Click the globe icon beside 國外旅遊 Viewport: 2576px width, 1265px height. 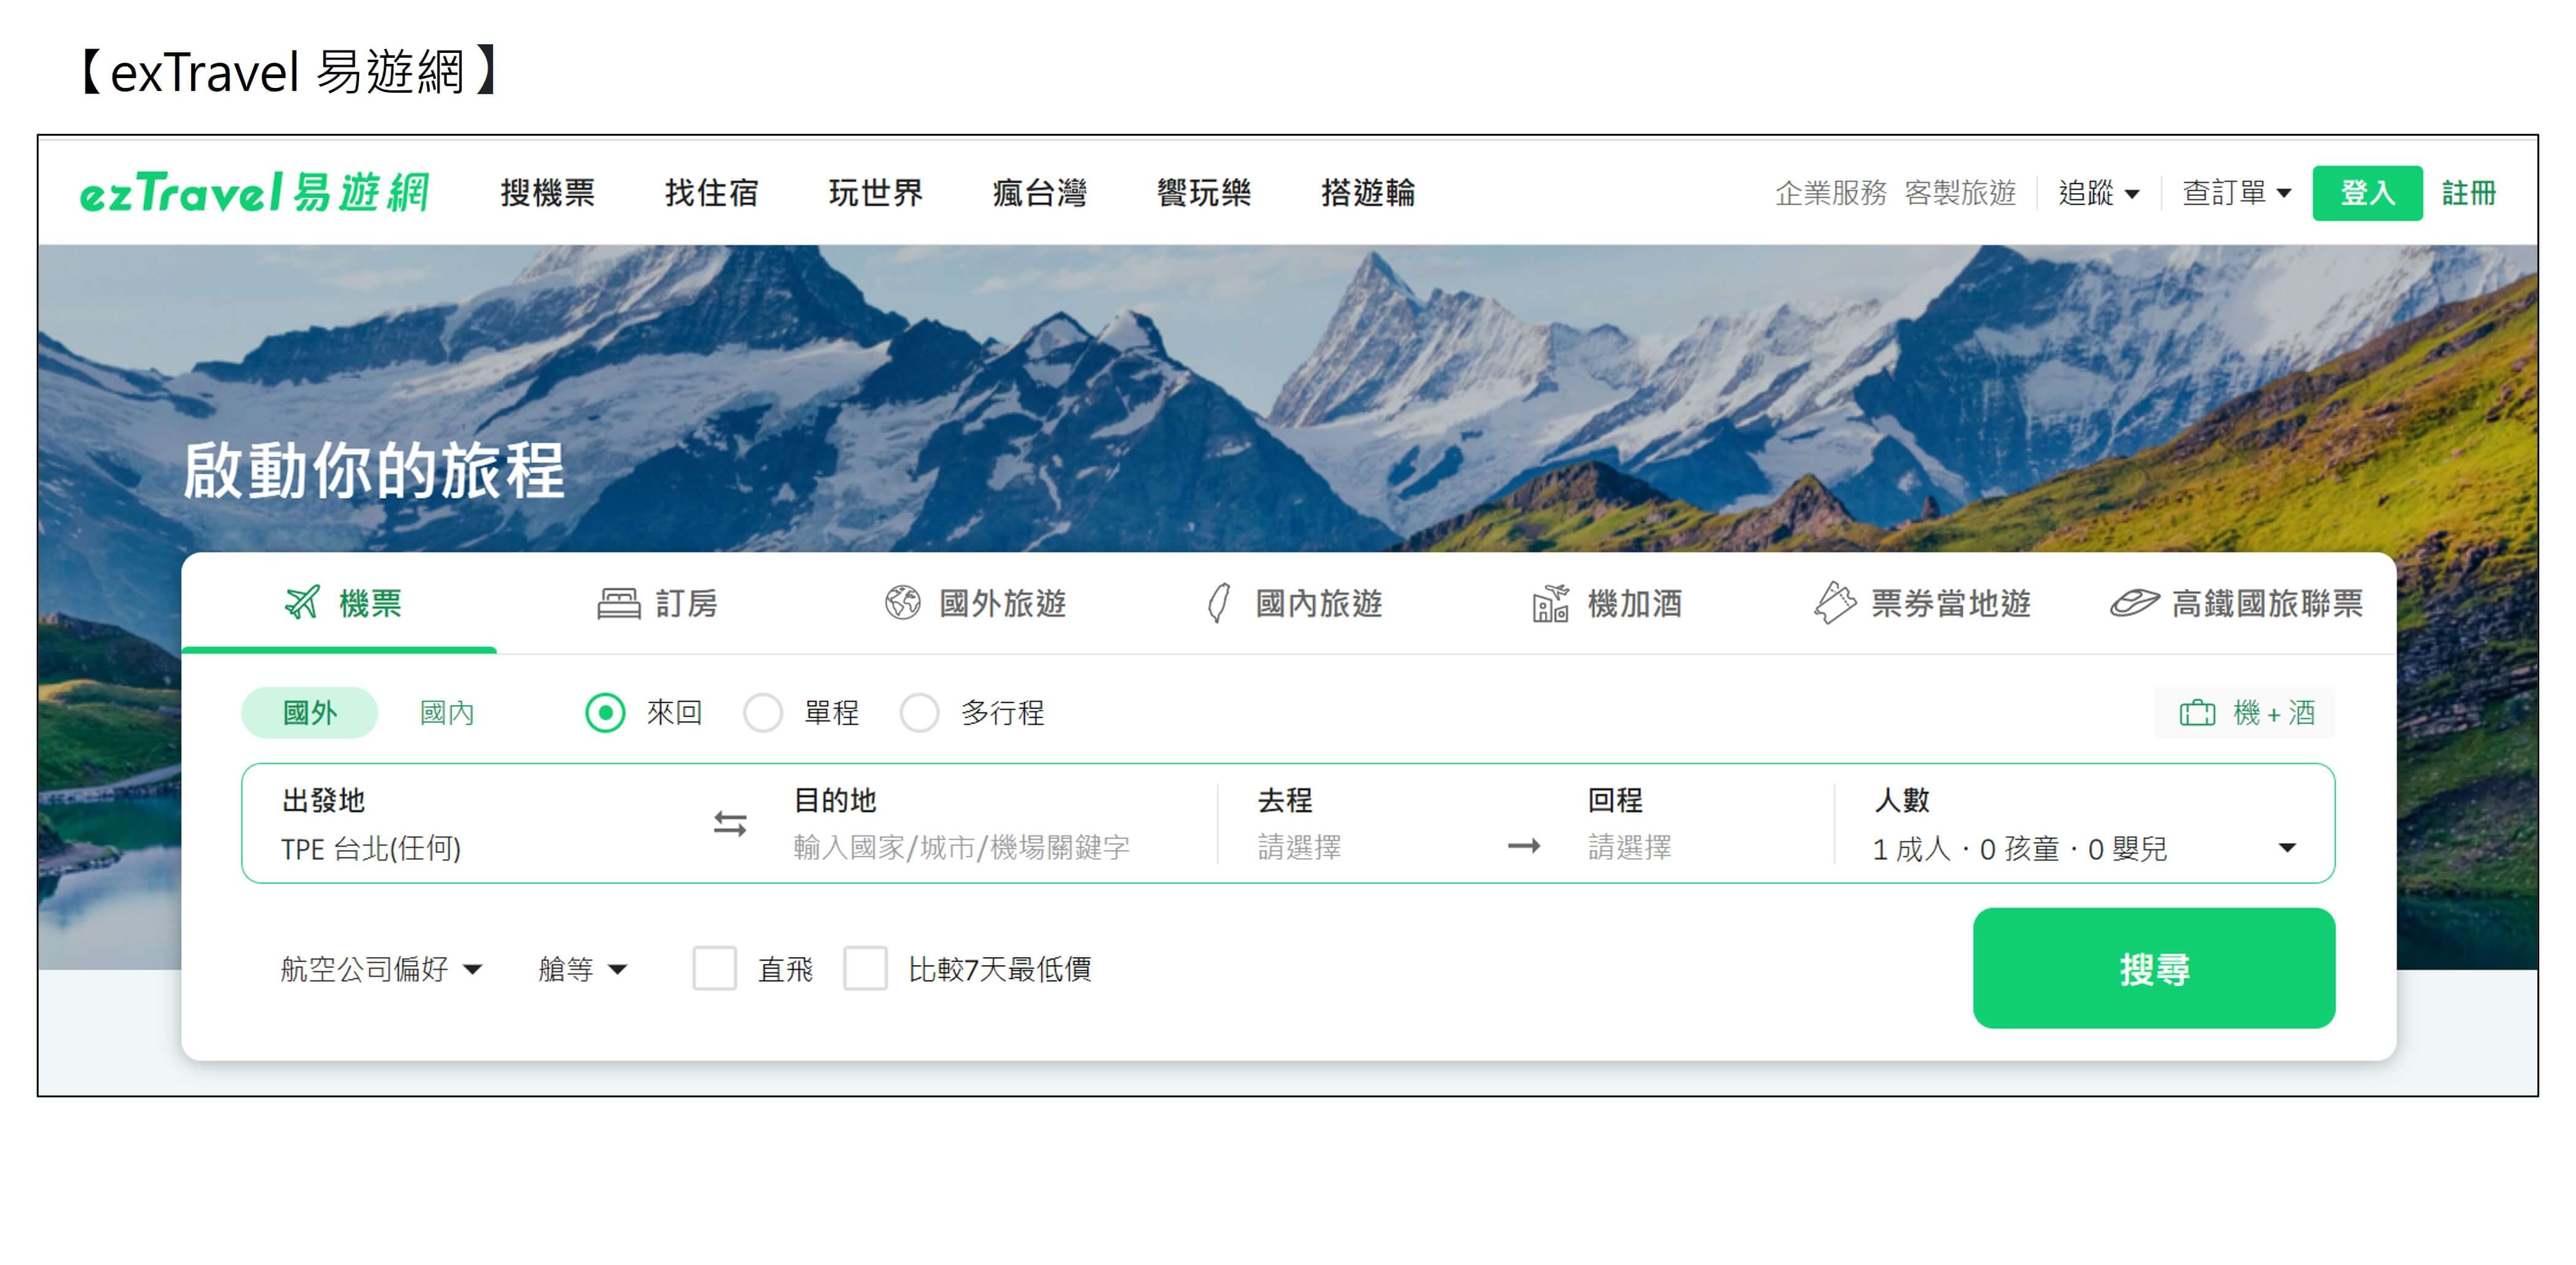(902, 603)
